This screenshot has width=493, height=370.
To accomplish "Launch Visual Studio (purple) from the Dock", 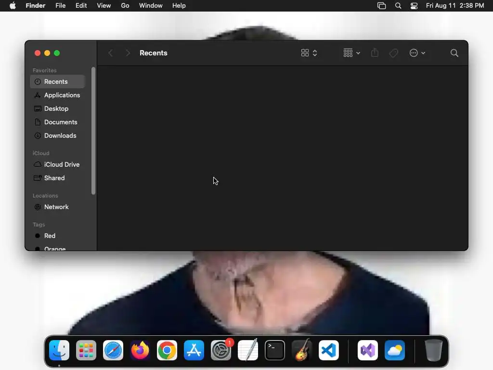I will coord(368,350).
